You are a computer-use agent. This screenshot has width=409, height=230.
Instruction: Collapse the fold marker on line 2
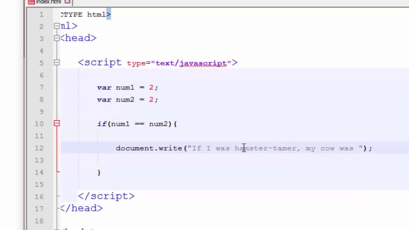pos(57,26)
